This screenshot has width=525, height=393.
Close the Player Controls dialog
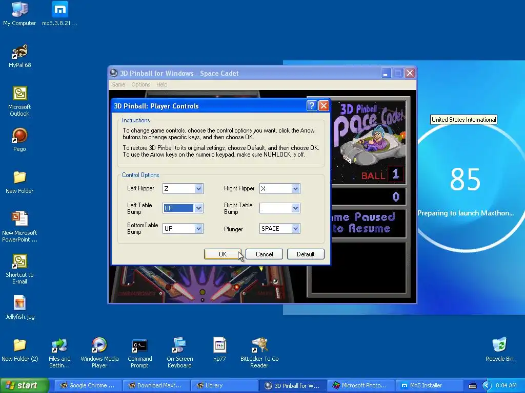coord(324,106)
